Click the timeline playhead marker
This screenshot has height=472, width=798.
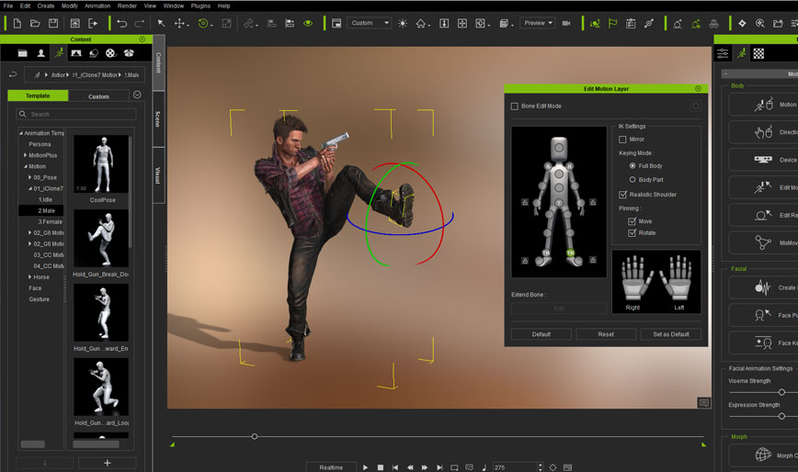click(x=255, y=436)
